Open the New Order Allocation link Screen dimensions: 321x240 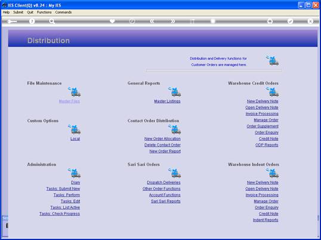(162, 139)
